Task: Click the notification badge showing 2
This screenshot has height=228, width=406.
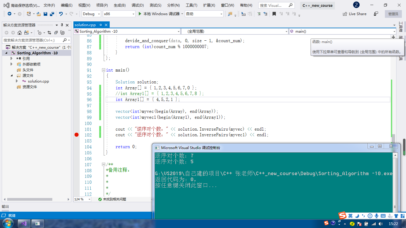Action: click(x=356, y=5)
